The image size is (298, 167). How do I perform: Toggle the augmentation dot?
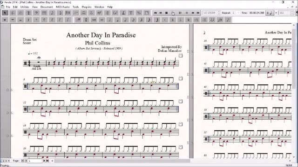click(165, 19)
